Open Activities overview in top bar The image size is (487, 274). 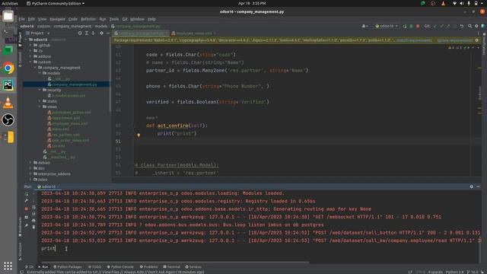[x=10, y=3]
